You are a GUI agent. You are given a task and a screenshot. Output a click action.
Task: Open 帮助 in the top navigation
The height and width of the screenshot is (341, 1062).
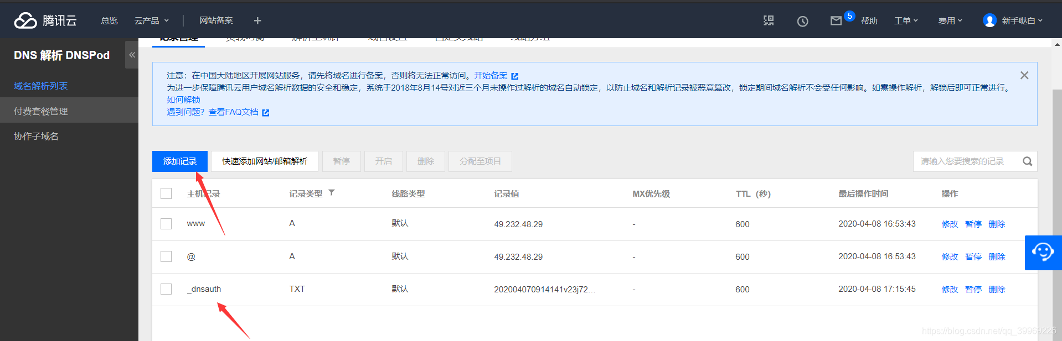pyautogui.click(x=869, y=20)
